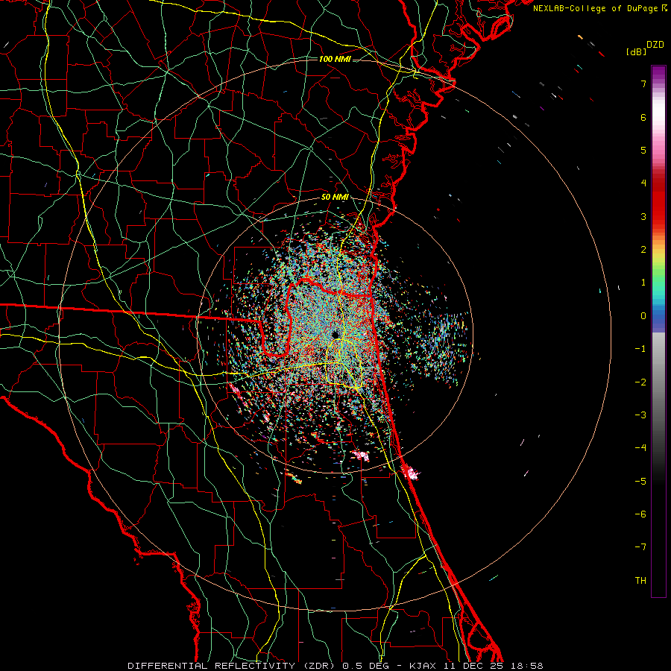This screenshot has width=671, height=671.
Task: Click the 5 value on color scale
Action: tap(643, 150)
